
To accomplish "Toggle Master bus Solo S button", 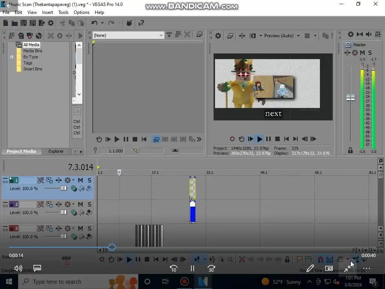I will pos(370,53).
